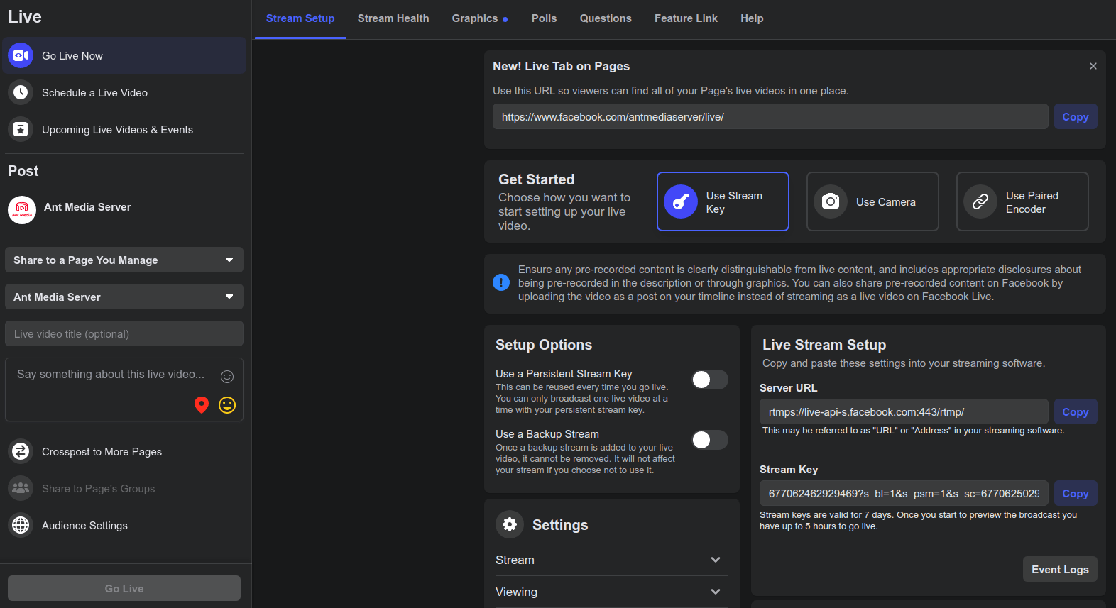Click the Say something about this live video box

[124, 389]
